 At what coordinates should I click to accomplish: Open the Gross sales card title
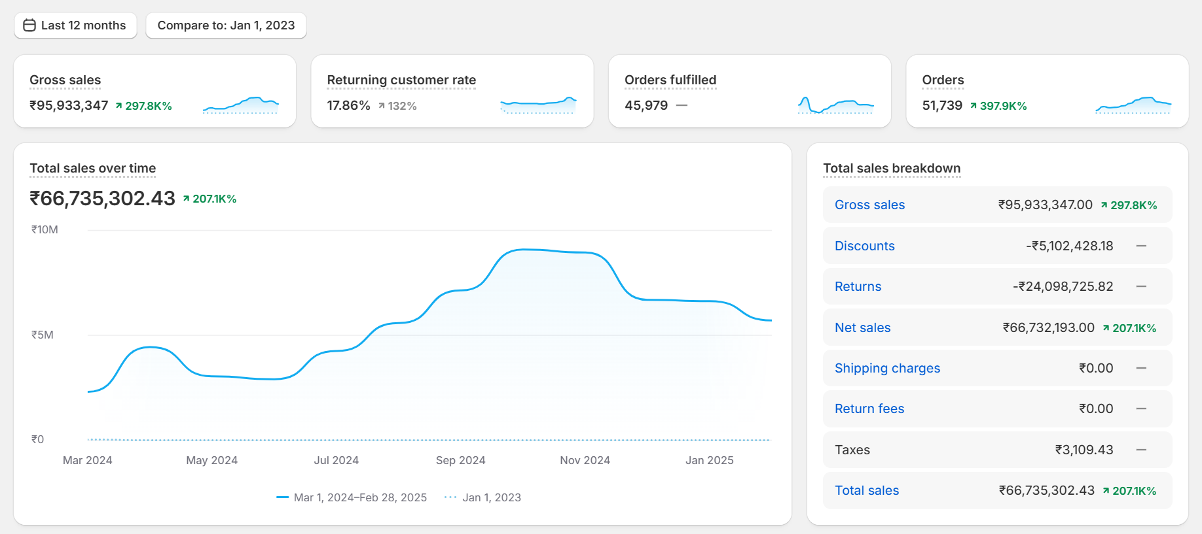tap(65, 80)
